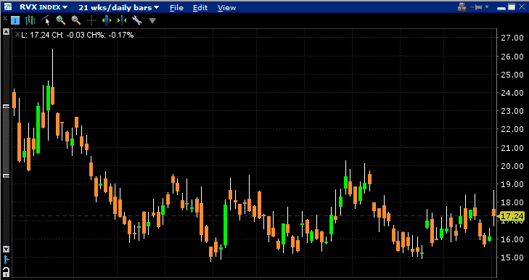Expand the gray triangle toolbar dropdown

coord(152,21)
